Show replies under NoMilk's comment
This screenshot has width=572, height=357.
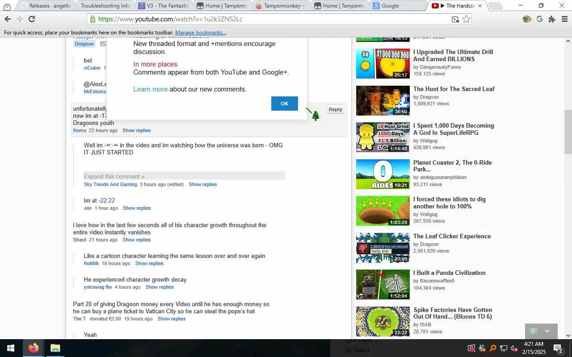pos(149,263)
